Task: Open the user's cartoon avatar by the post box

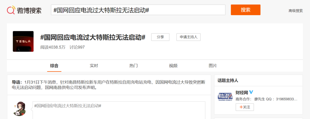Action: 19,108
